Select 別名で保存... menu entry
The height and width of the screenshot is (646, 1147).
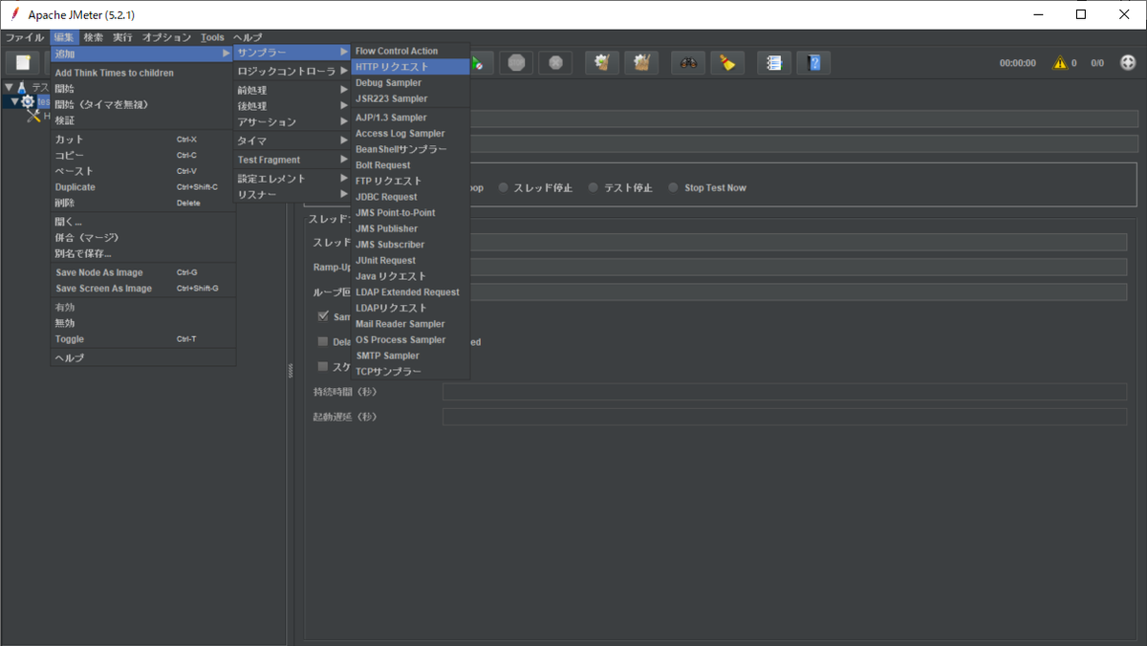(142, 253)
